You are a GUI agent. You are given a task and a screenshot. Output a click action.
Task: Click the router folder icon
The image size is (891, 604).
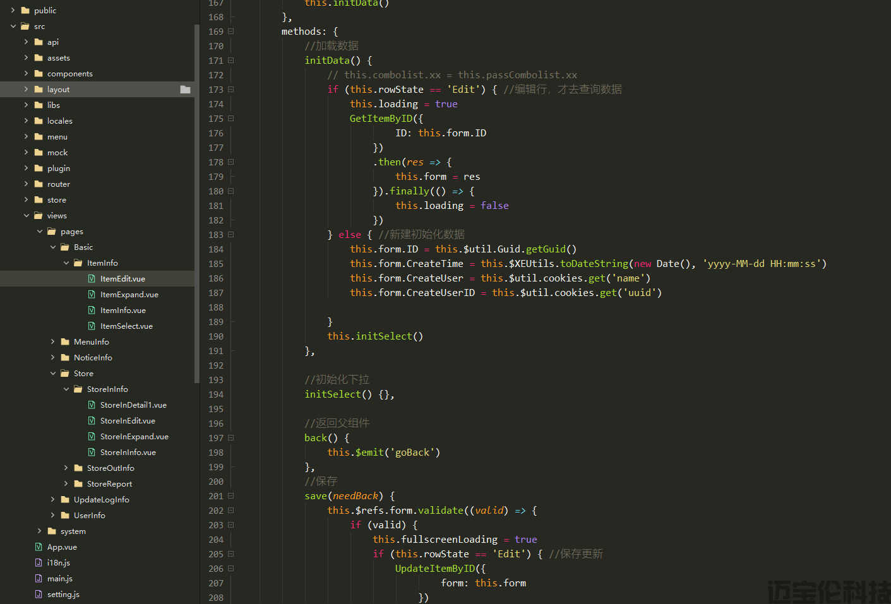pos(39,184)
